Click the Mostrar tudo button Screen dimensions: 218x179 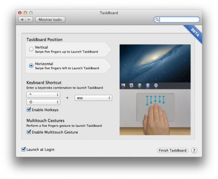tap(50, 20)
